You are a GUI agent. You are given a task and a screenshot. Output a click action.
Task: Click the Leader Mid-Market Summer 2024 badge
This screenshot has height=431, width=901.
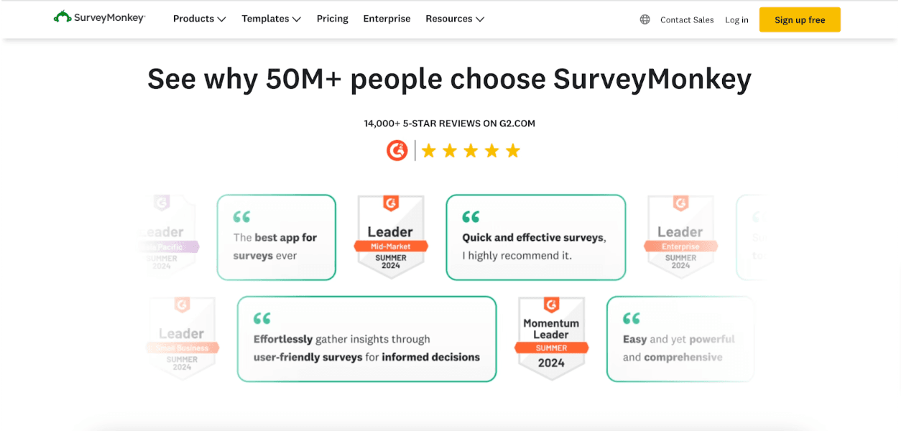point(391,237)
